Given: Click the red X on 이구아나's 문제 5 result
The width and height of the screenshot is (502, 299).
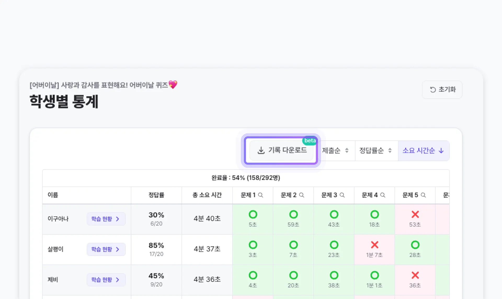Looking at the screenshot, I should pos(415,215).
